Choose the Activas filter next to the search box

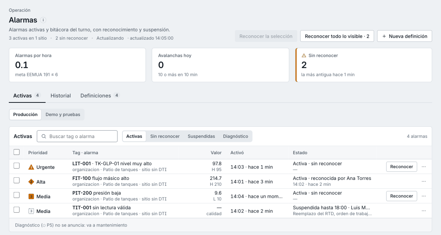[x=134, y=136]
